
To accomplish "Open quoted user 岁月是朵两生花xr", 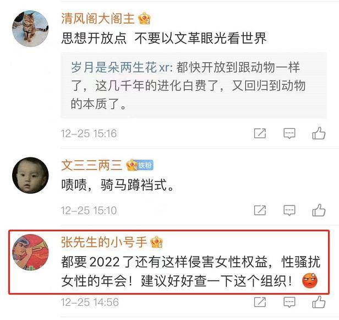I will click(121, 68).
